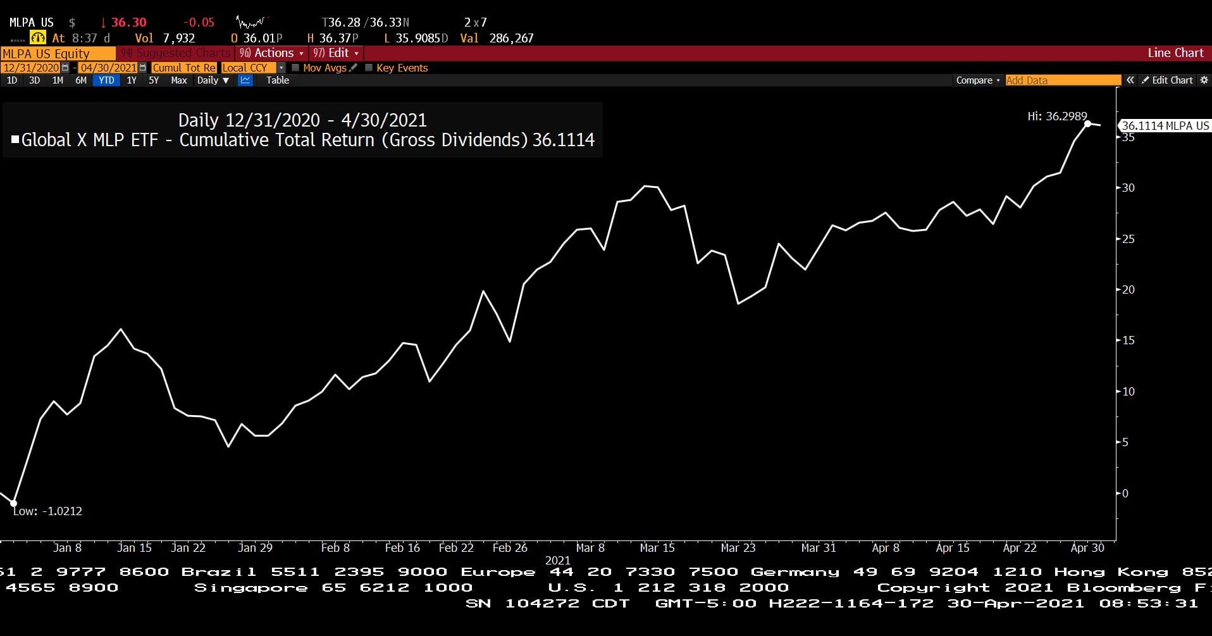1212x636 pixels.
Task: Click the Add Data input field
Action: (x=1063, y=80)
